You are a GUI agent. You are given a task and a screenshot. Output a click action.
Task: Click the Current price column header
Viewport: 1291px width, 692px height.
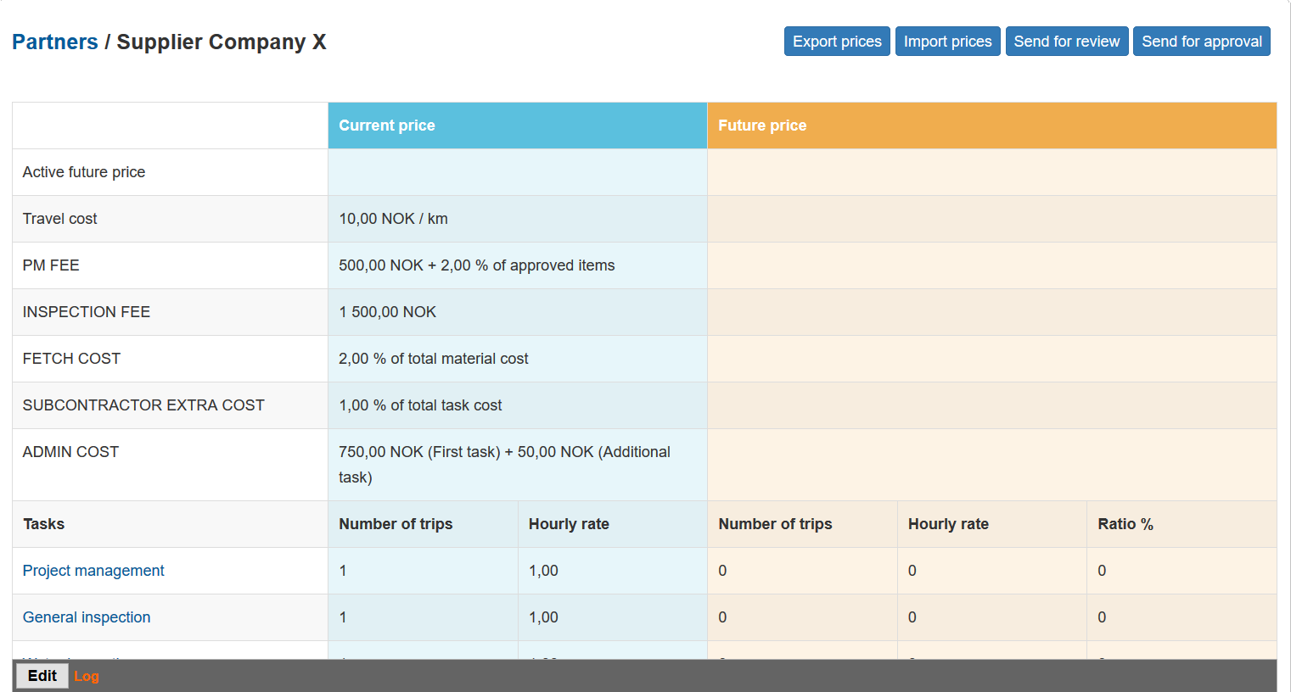[x=387, y=126]
